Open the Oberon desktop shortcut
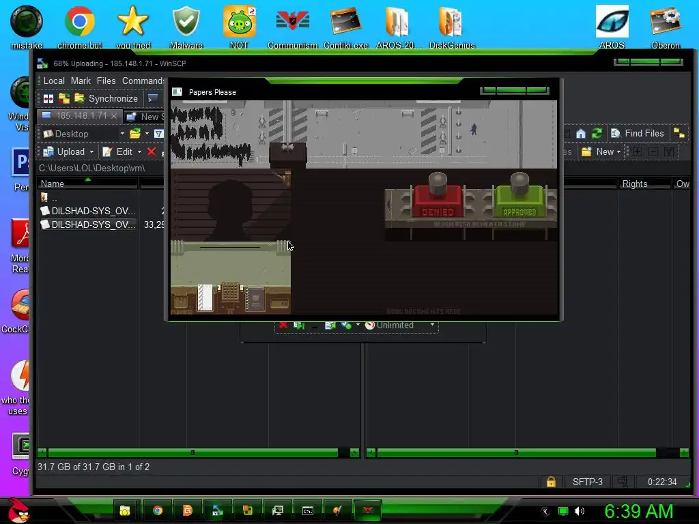This screenshot has width=699, height=524. click(665, 27)
